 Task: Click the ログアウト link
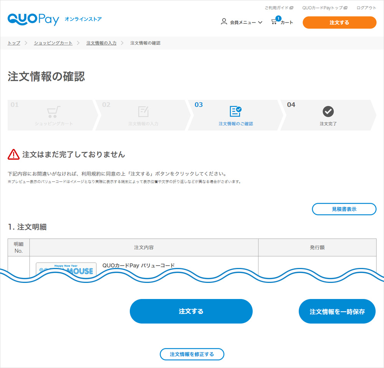coord(366,8)
